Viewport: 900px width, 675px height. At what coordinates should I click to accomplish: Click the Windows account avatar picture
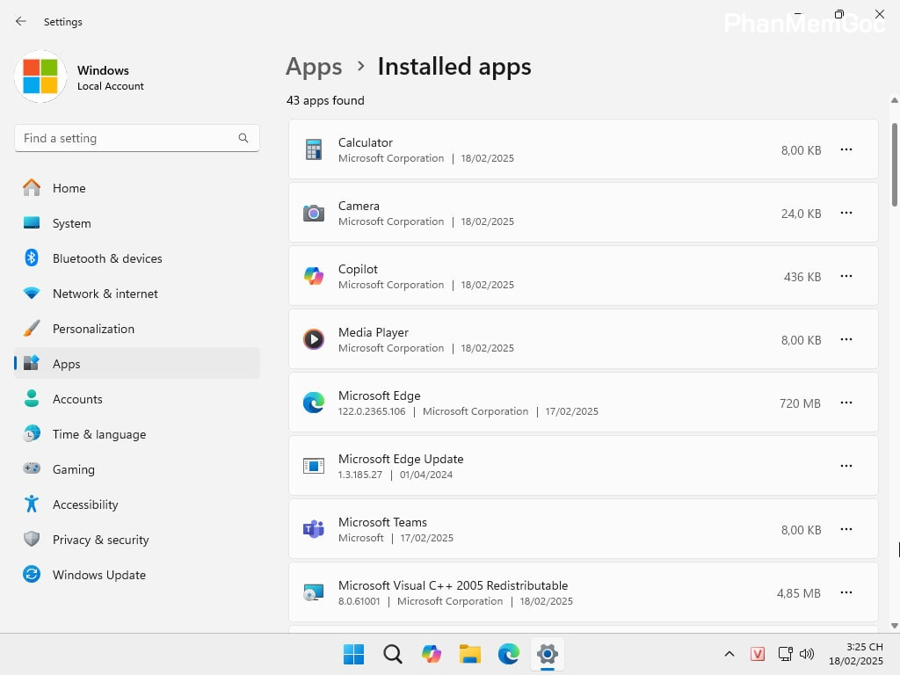[x=40, y=76]
